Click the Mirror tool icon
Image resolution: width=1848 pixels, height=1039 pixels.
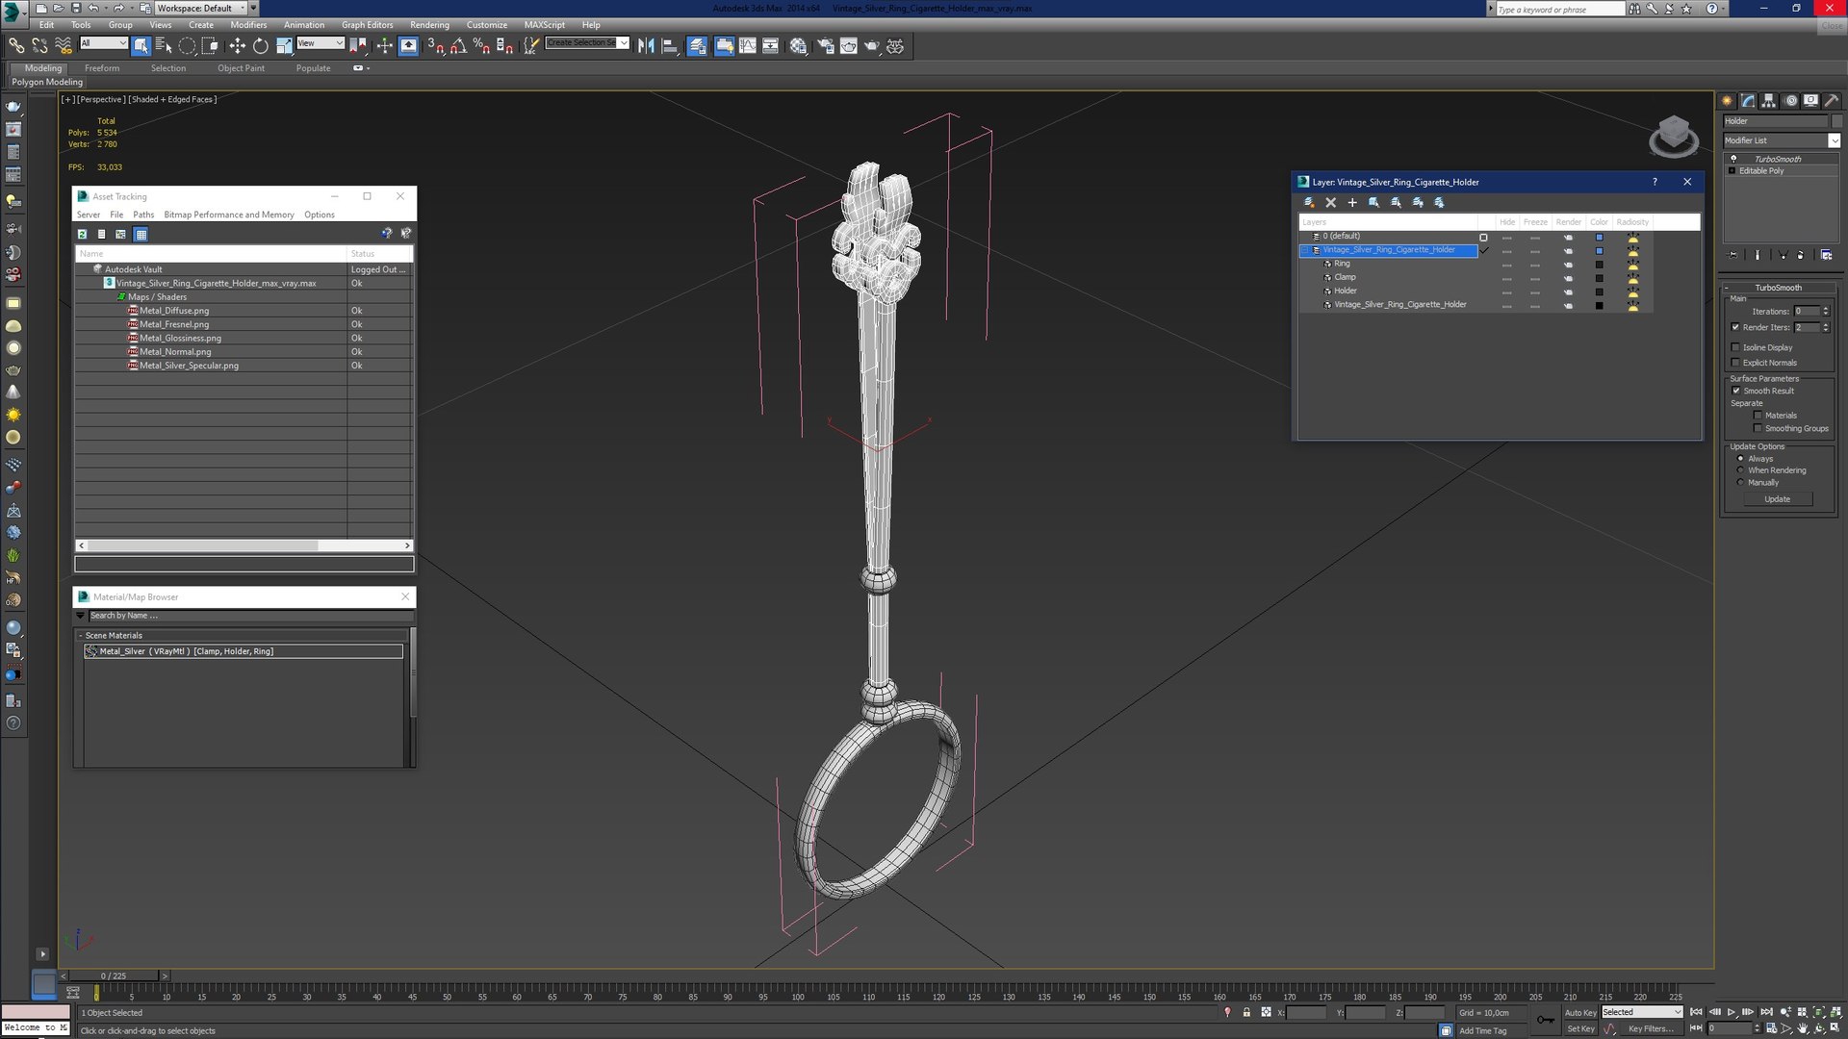pyautogui.click(x=646, y=45)
